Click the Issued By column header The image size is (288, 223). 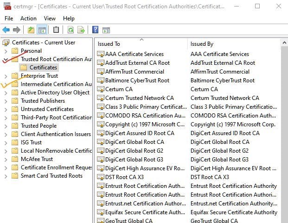pyautogui.click(x=232, y=44)
